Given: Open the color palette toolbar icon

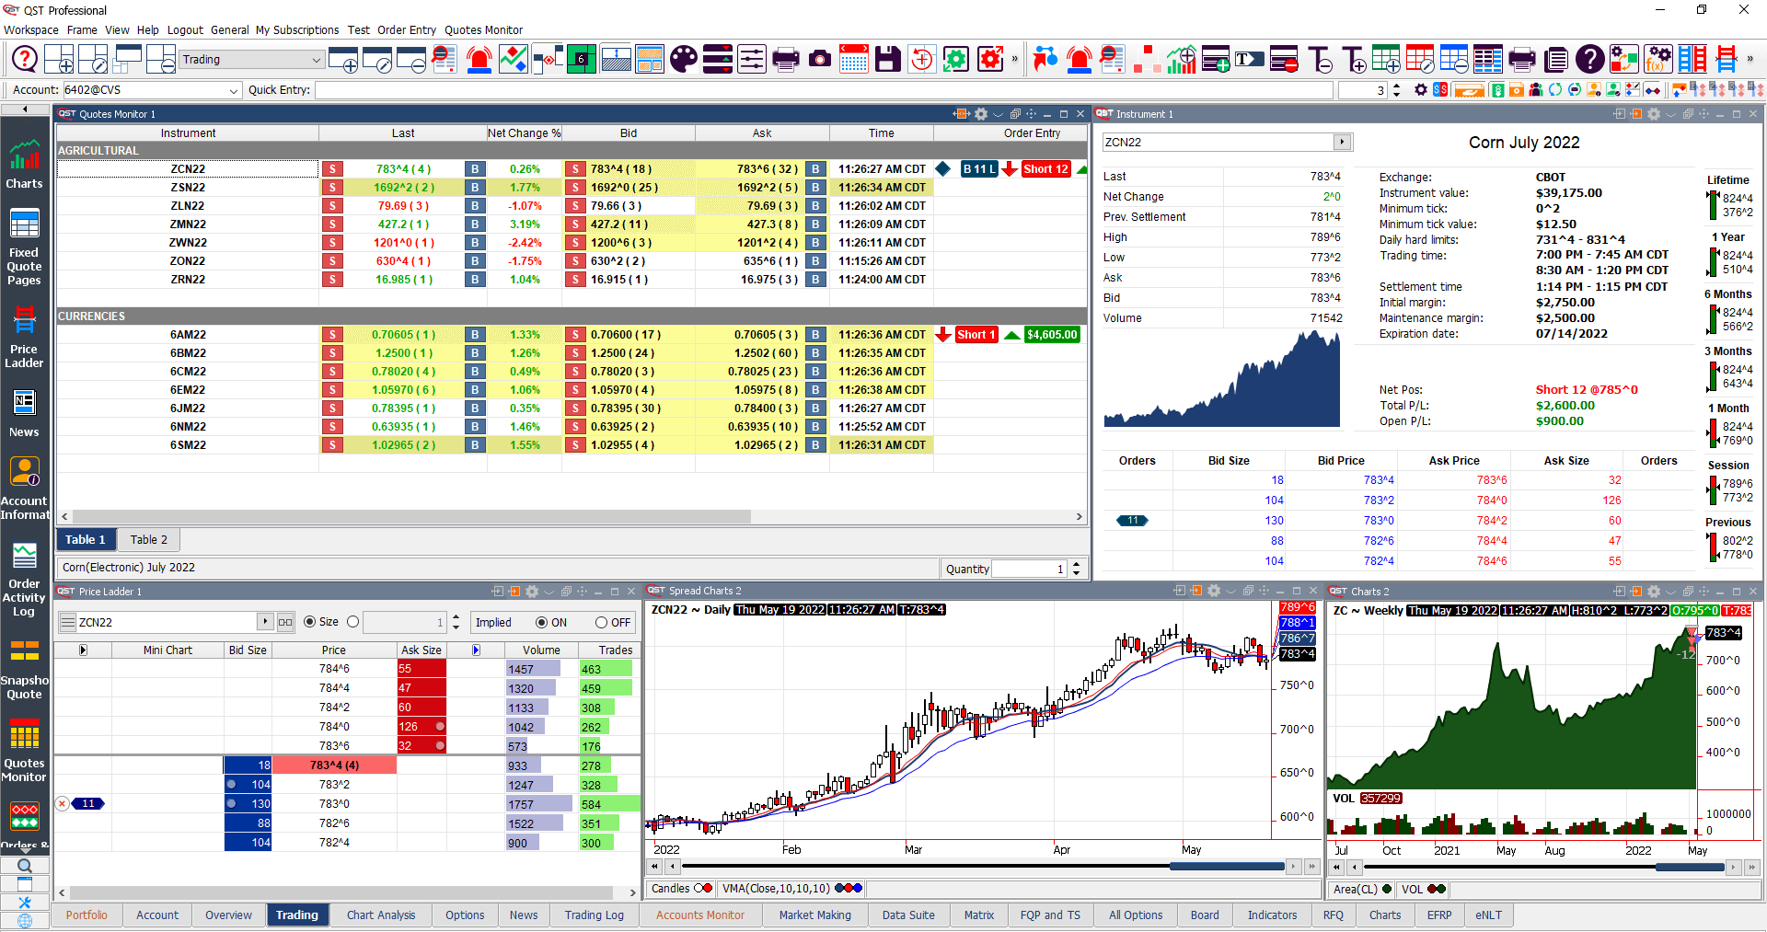Looking at the screenshot, I should click(x=683, y=60).
